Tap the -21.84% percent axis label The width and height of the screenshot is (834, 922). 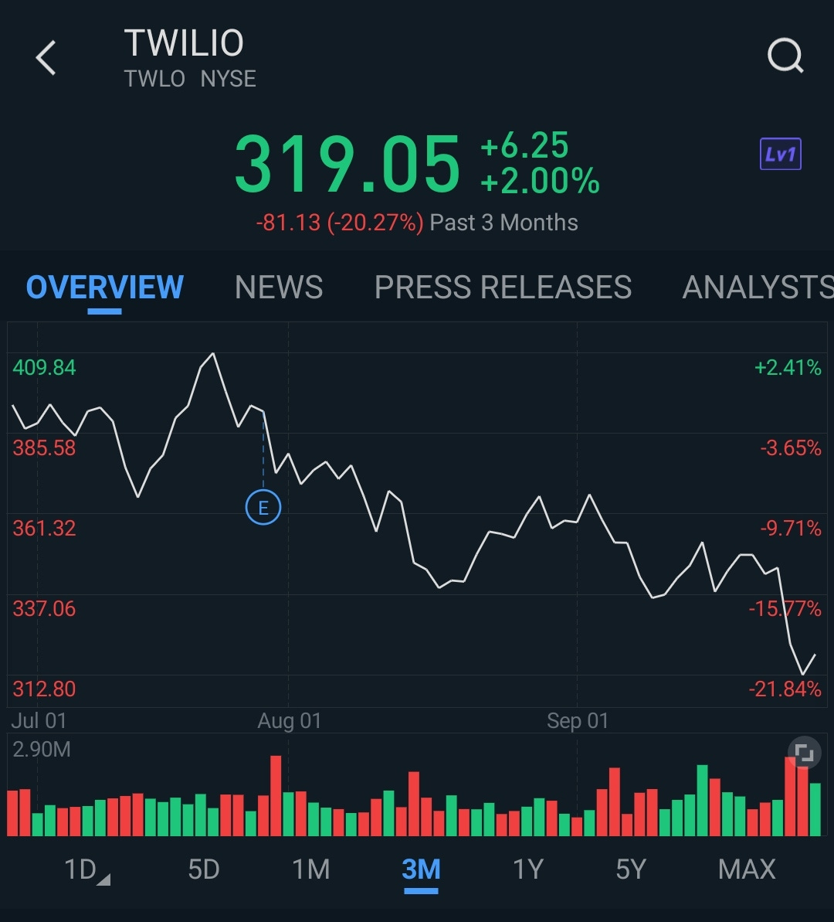tap(785, 689)
